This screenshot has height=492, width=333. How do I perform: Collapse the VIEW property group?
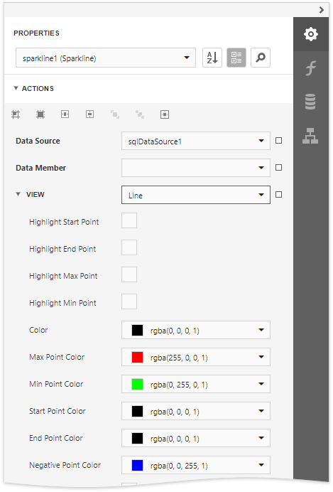click(18, 195)
